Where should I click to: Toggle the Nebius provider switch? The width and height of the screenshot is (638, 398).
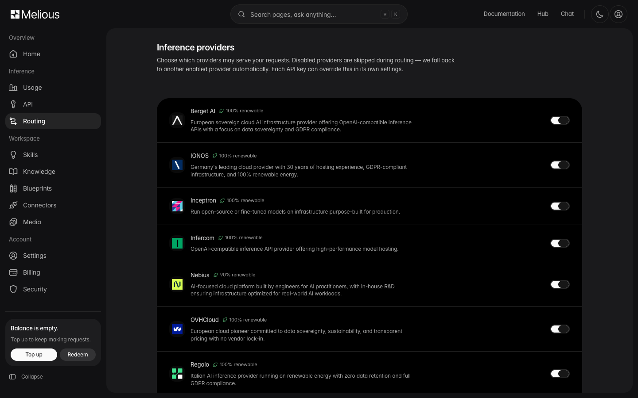click(x=560, y=284)
